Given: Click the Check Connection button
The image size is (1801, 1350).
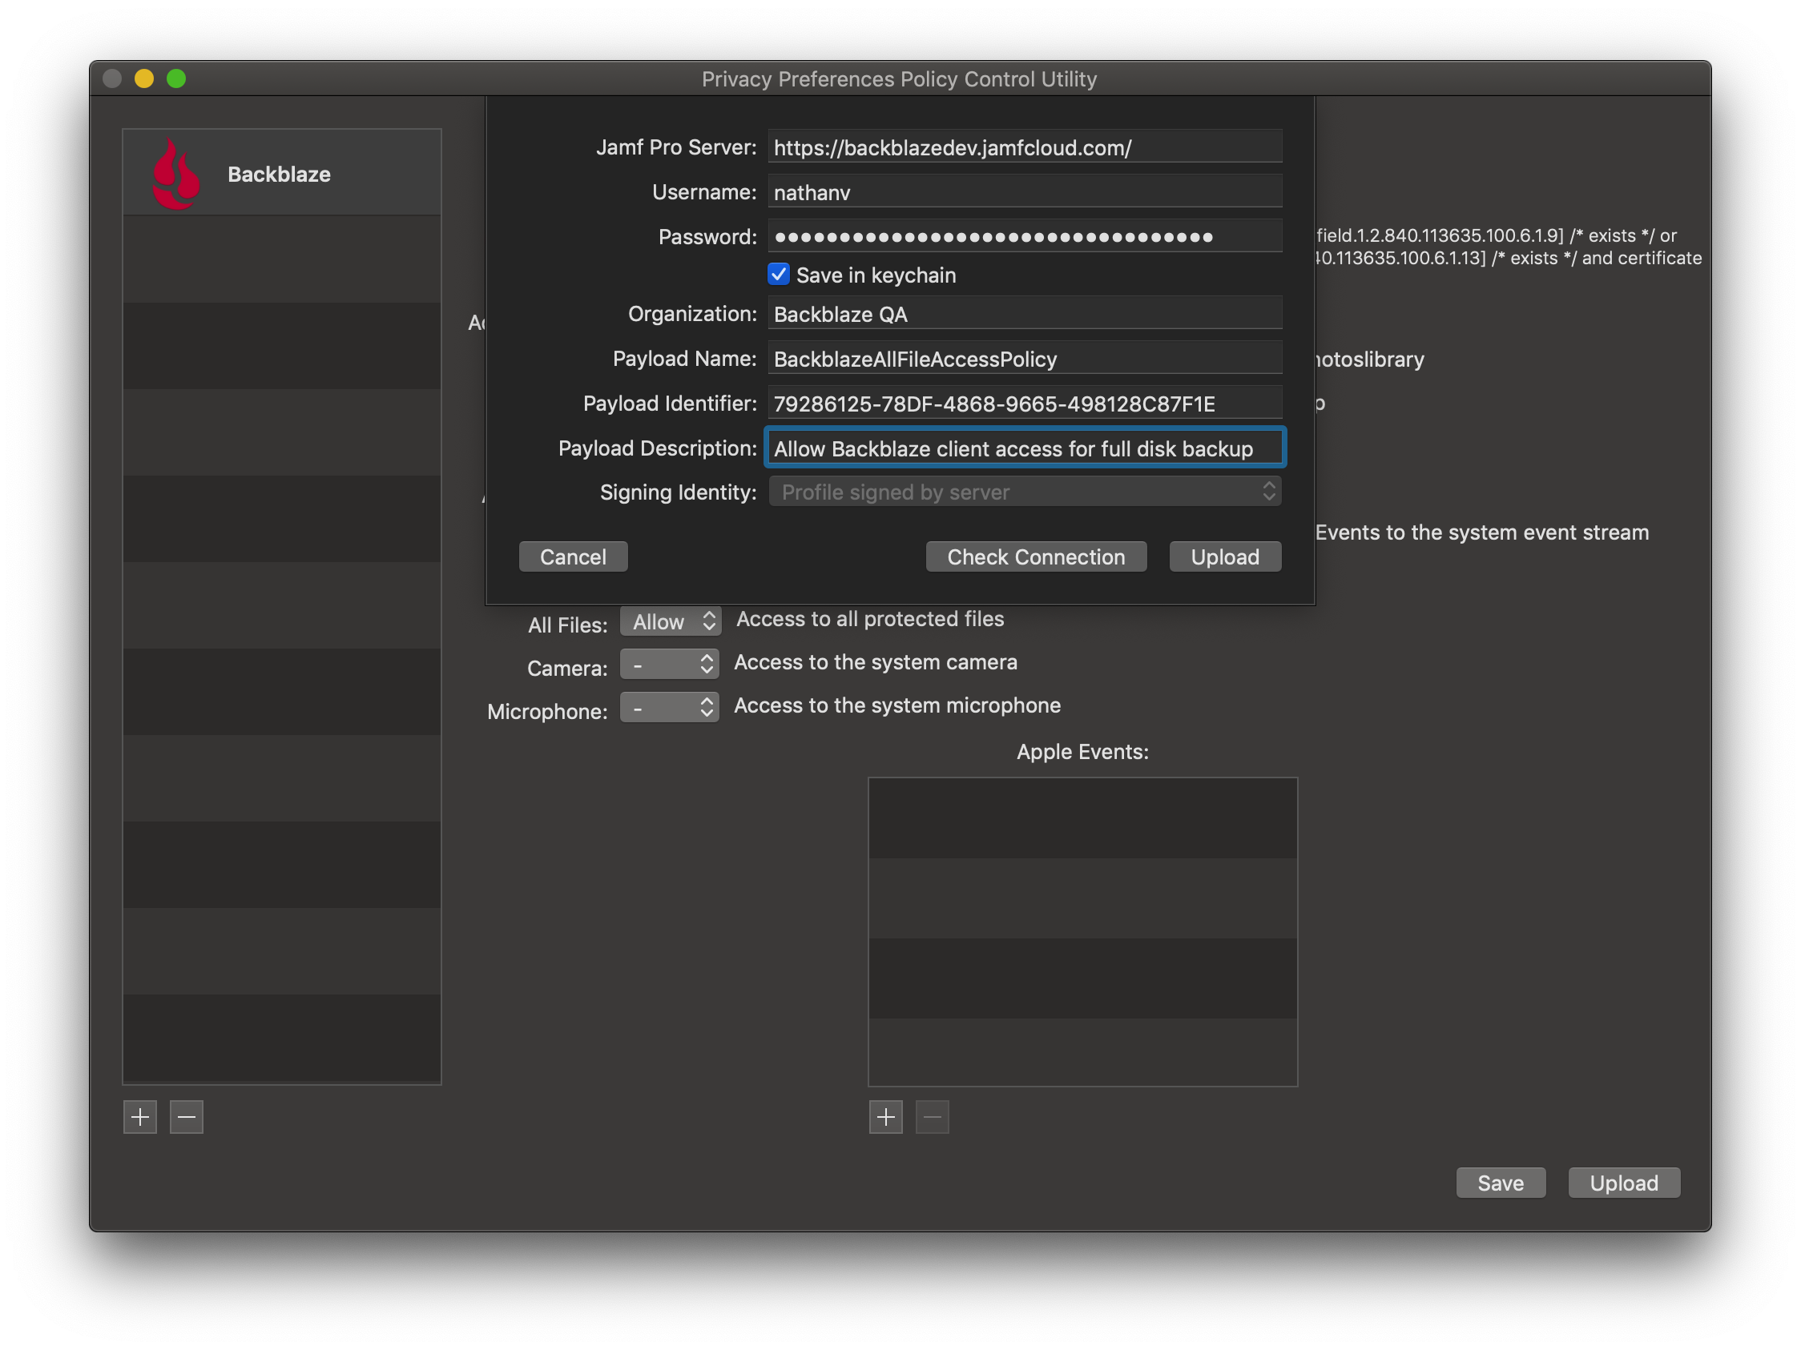Looking at the screenshot, I should [x=1036, y=556].
